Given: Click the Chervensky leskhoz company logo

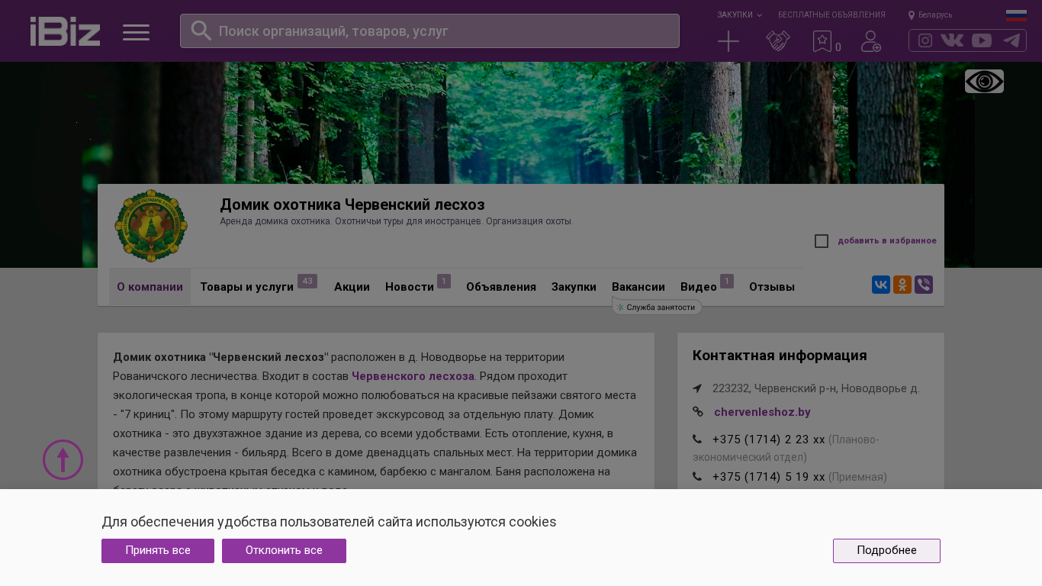Looking at the screenshot, I should (151, 226).
